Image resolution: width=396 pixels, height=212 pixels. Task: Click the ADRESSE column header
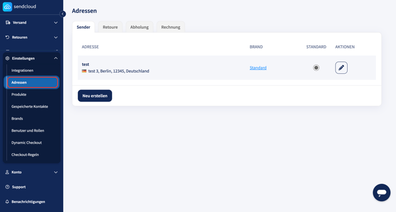point(90,47)
